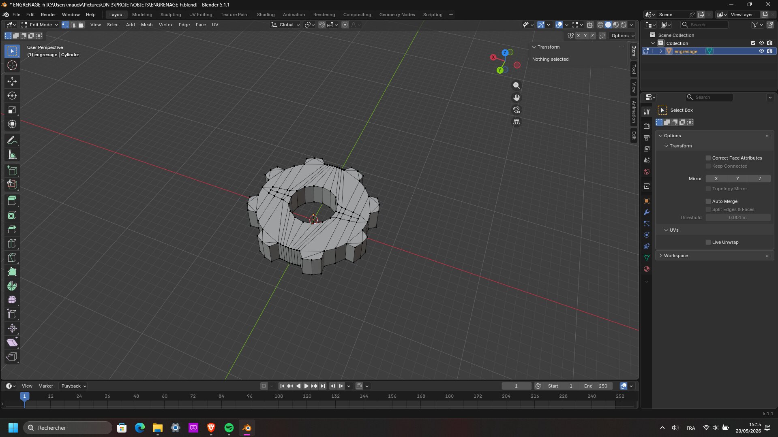Enable the Live Unwrap checkbox
Image resolution: width=778 pixels, height=437 pixels.
(x=708, y=242)
